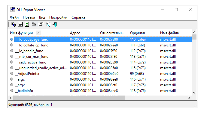Click the sort arrow in Имя функции header
Image resolution: width=207 pixels, height=115 pixels.
[x=38, y=33]
